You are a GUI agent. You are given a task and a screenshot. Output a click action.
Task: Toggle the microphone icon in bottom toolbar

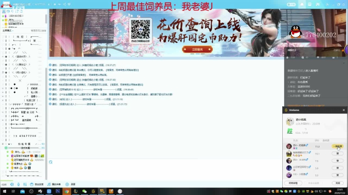pos(18,184)
